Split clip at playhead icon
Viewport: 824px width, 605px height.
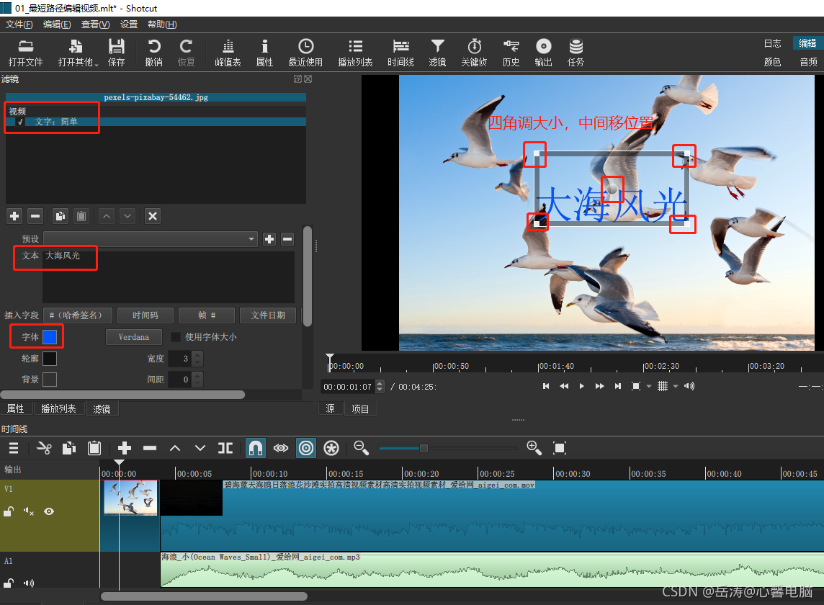tap(225, 448)
